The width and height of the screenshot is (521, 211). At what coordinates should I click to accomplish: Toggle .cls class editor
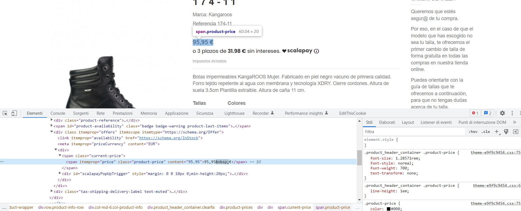(x=486, y=132)
